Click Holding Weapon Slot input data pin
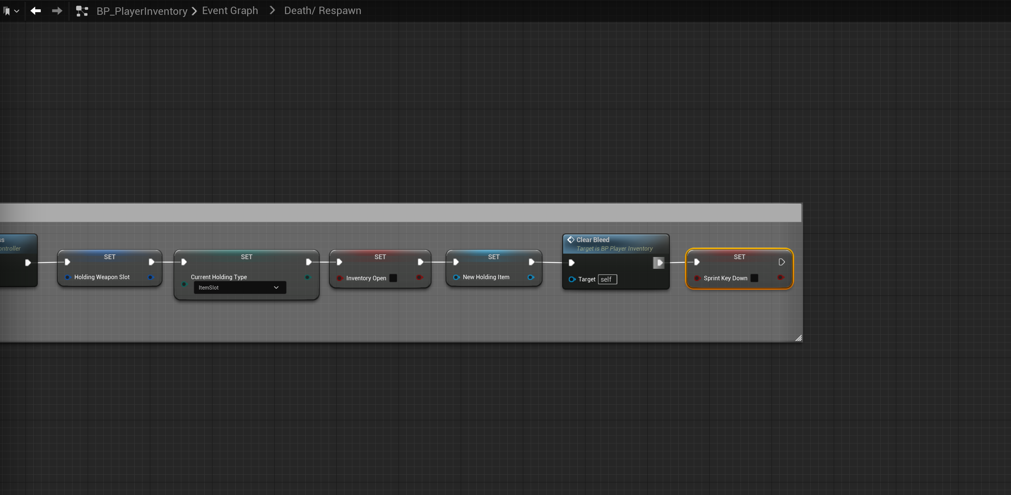Viewport: 1011px width, 495px height. pyautogui.click(x=67, y=277)
